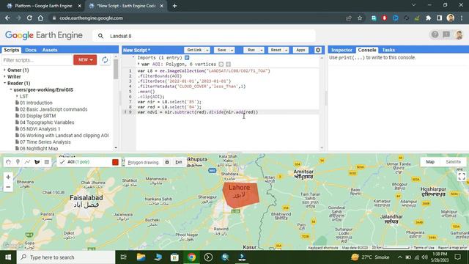Zoom in on the map
This screenshot has height=264, width=469.
[x=8, y=177]
